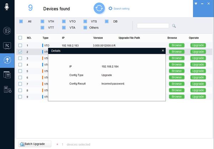Toggle the VTH filter checkbox
This screenshot has height=149, width=214.
click(42, 21)
